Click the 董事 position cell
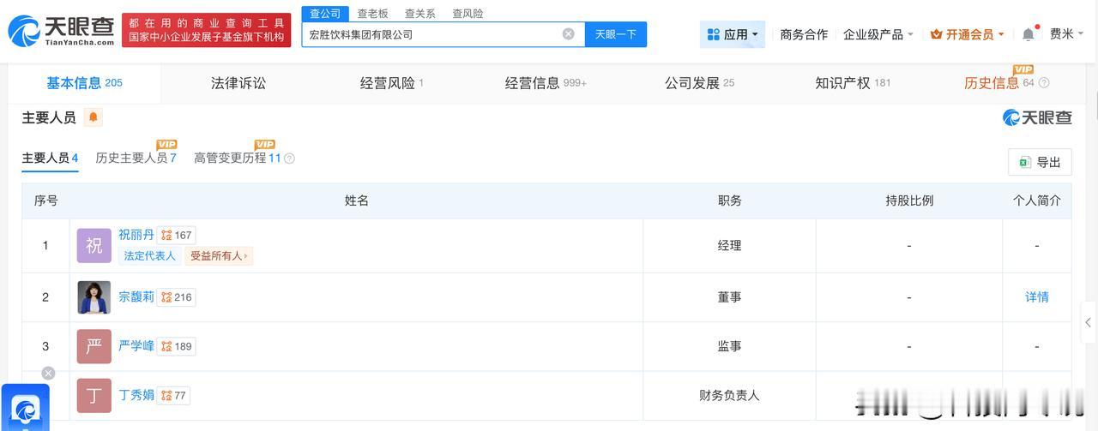The width and height of the screenshot is (1098, 431). (729, 297)
